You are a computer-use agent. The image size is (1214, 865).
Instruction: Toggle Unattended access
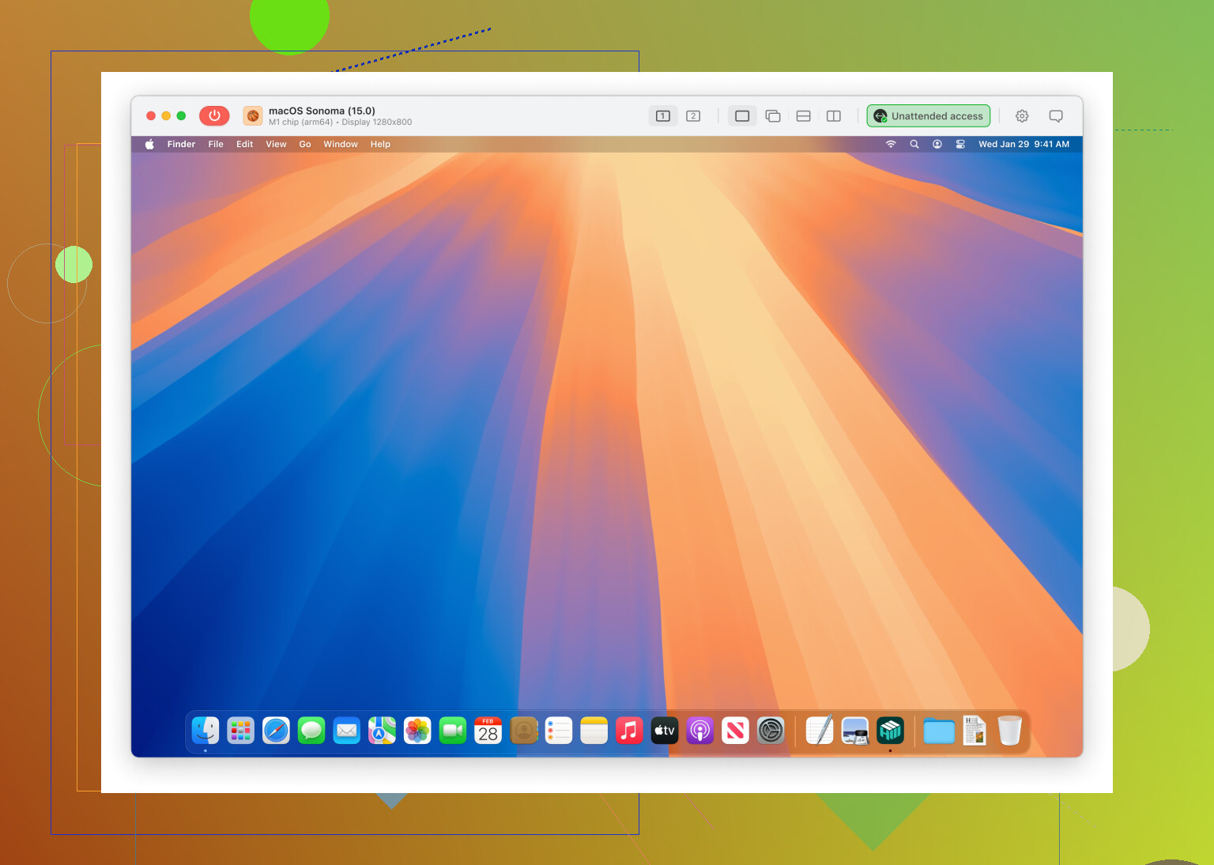click(928, 116)
